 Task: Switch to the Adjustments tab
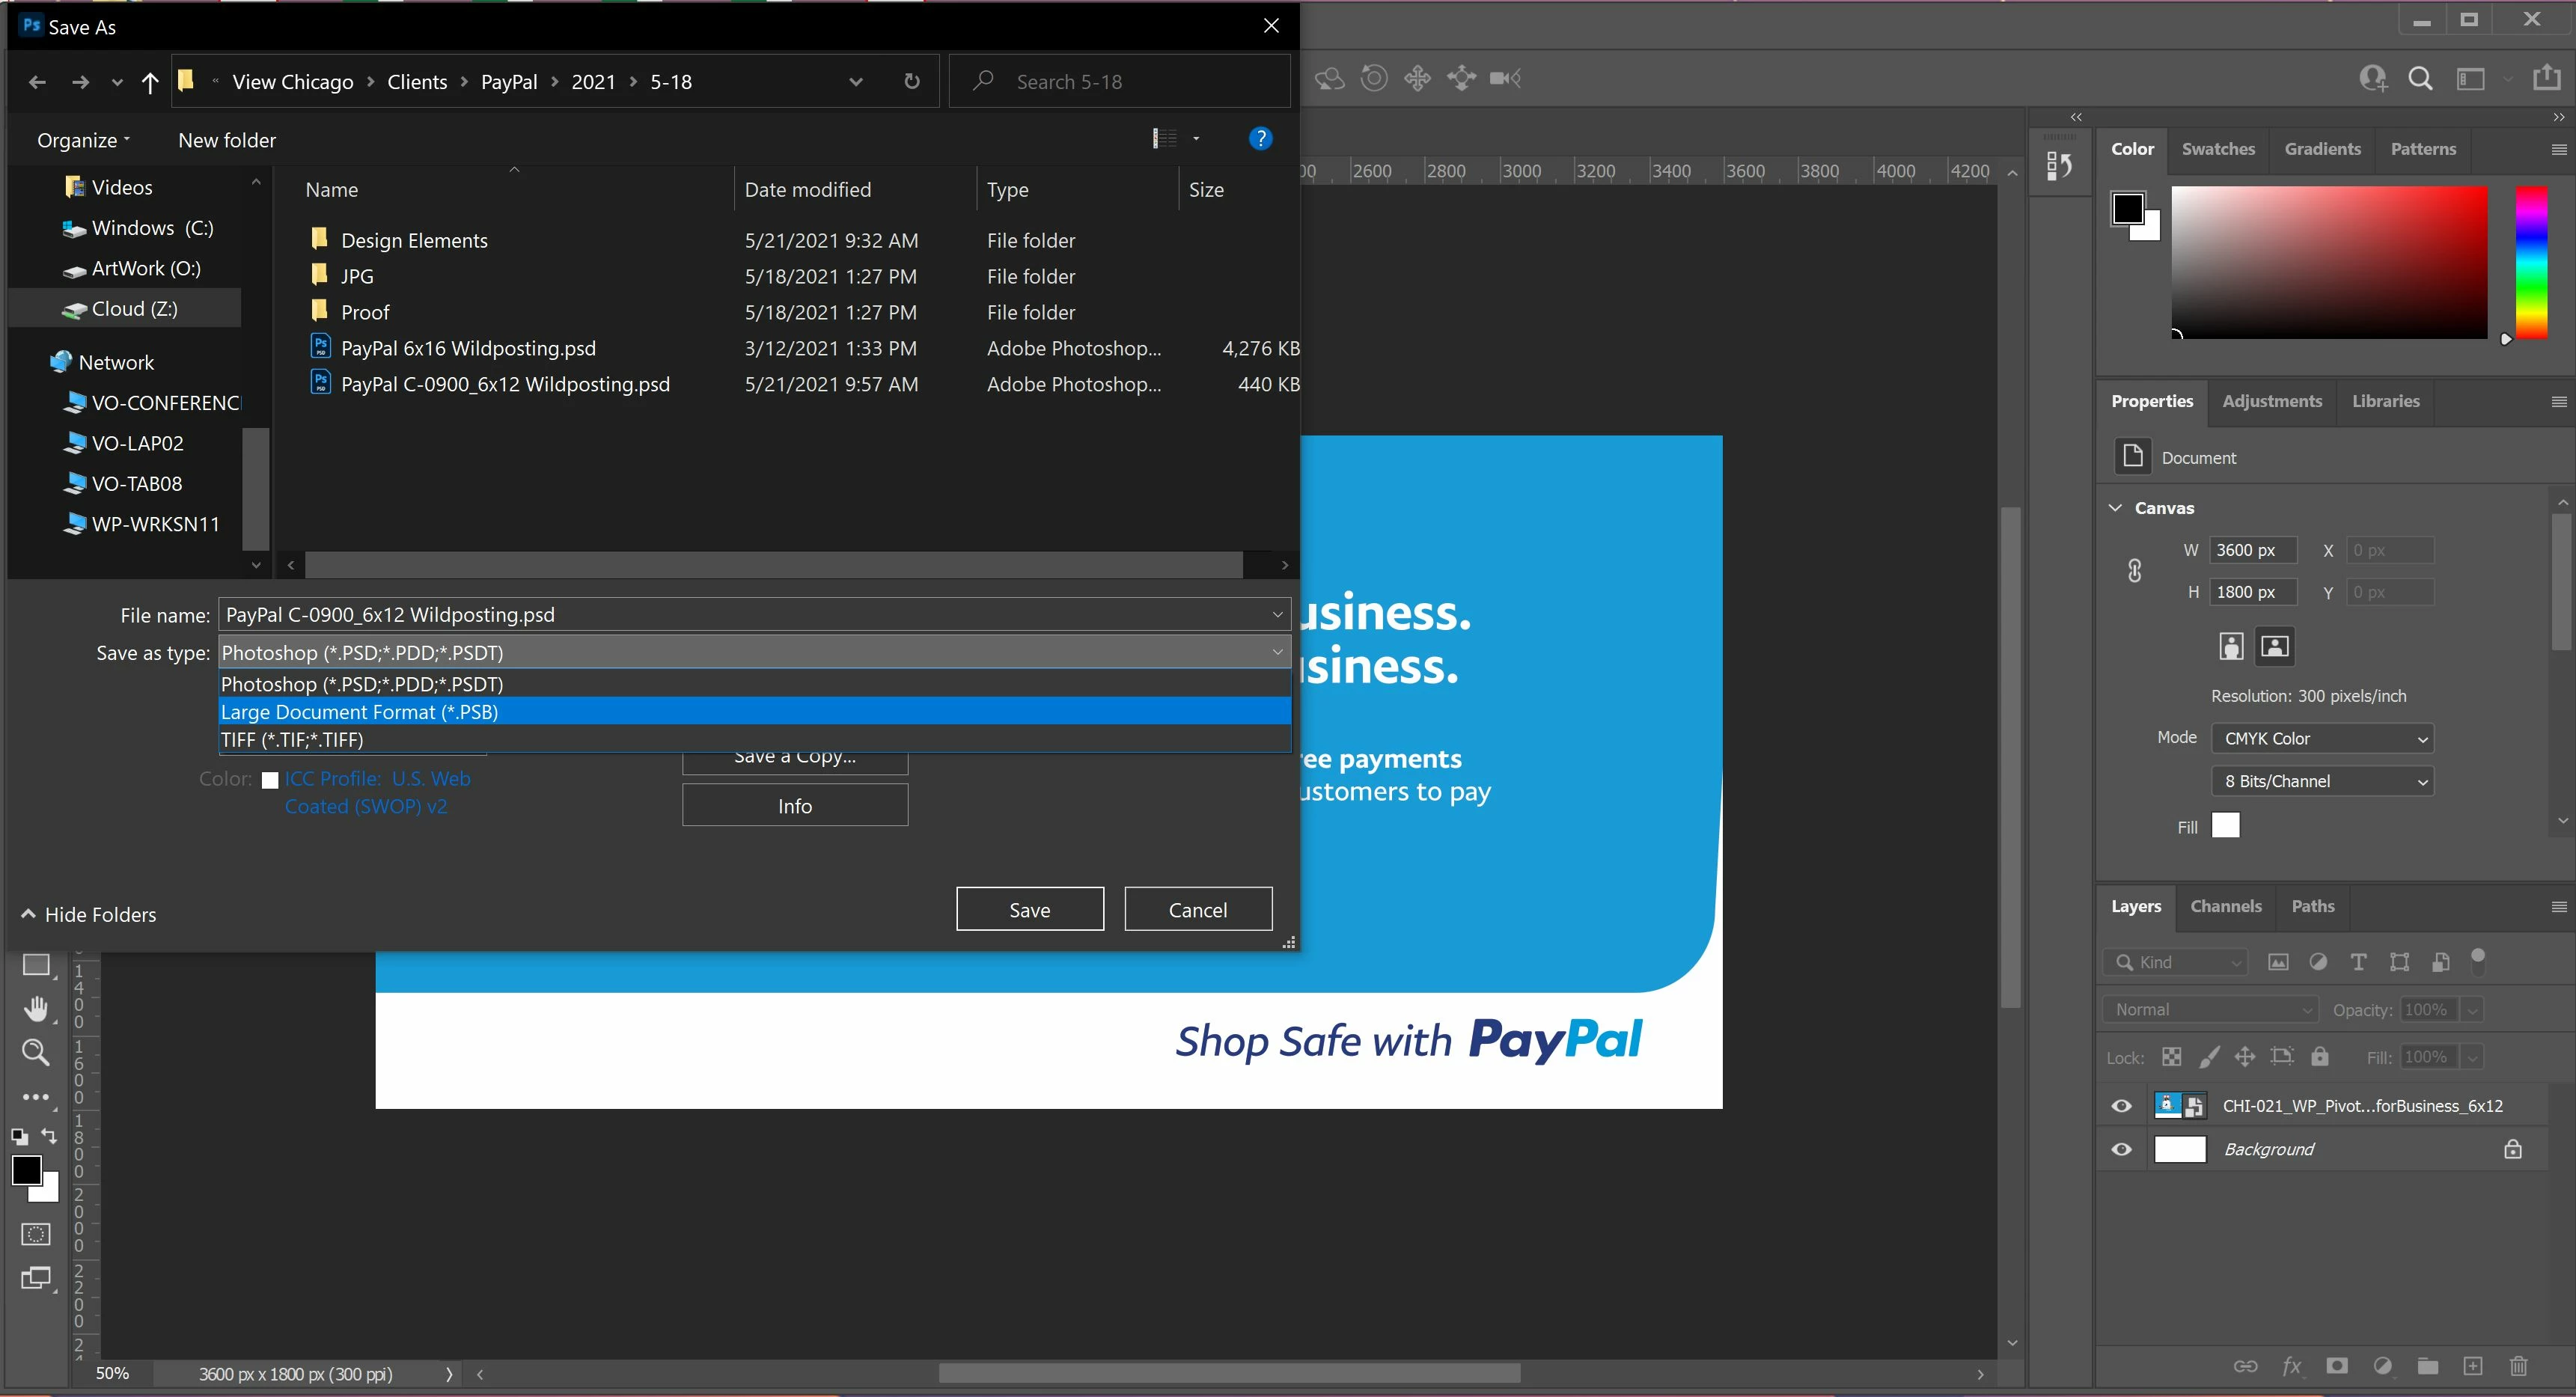point(2272,401)
